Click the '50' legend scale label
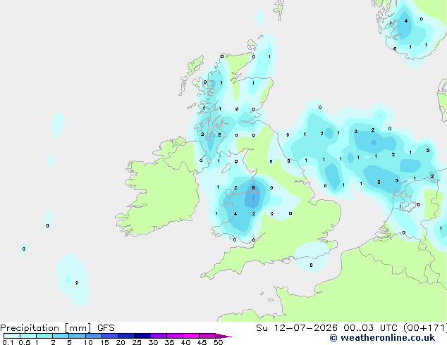Image resolution: width=447 pixels, height=345 pixels. [218, 342]
